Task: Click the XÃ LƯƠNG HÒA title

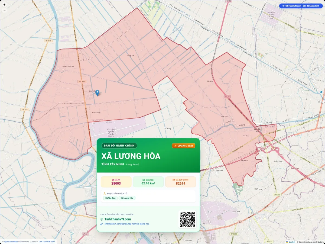Action: (x=131, y=156)
